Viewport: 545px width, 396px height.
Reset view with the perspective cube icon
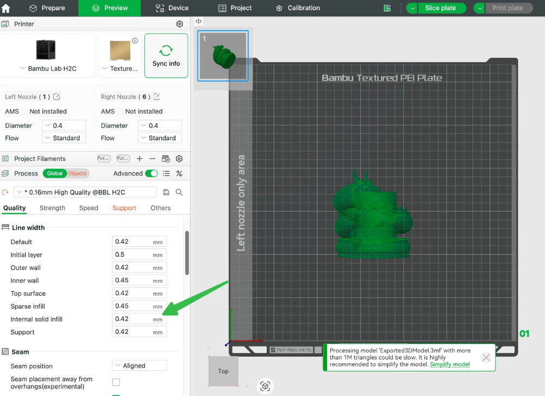pyautogui.click(x=265, y=386)
